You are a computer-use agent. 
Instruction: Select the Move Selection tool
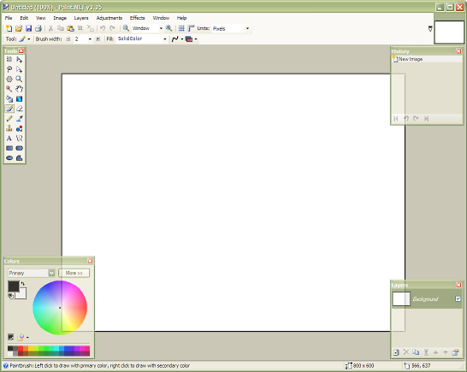coord(19,69)
